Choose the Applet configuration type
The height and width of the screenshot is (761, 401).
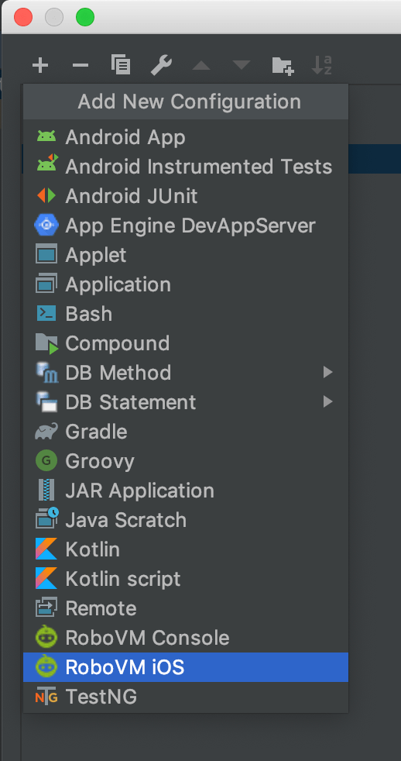(x=186, y=255)
